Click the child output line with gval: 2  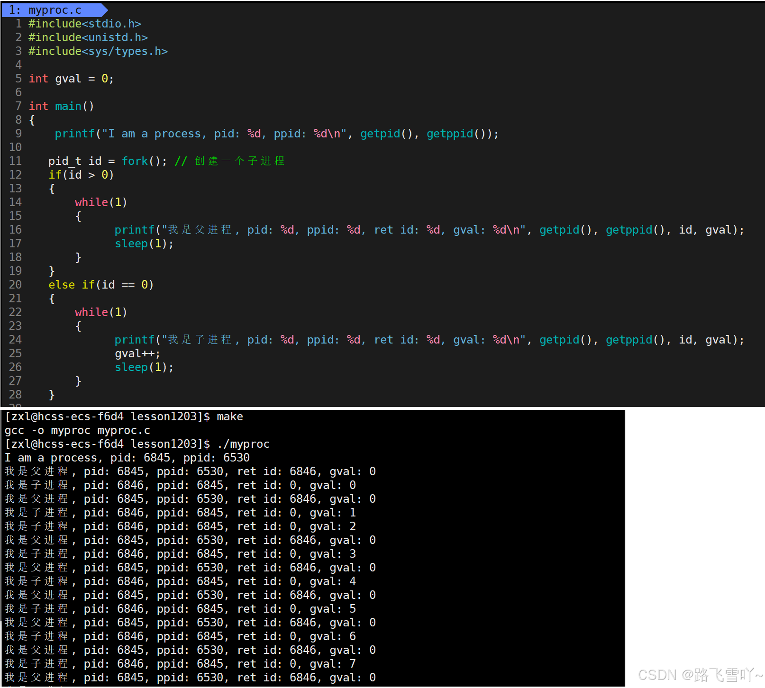coord(180,526)
